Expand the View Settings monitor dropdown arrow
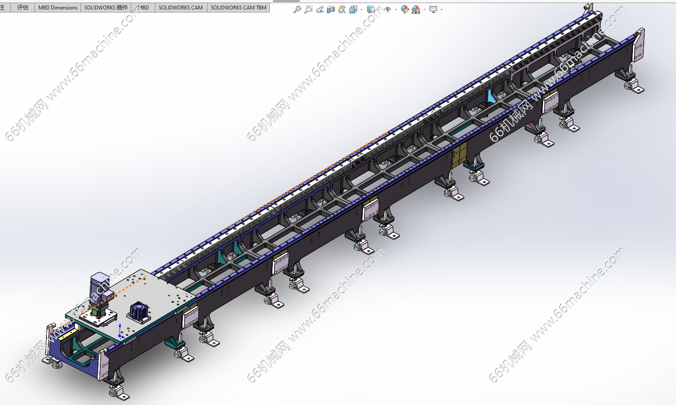This screenshot has height=405, width=676. coord(441,9)
